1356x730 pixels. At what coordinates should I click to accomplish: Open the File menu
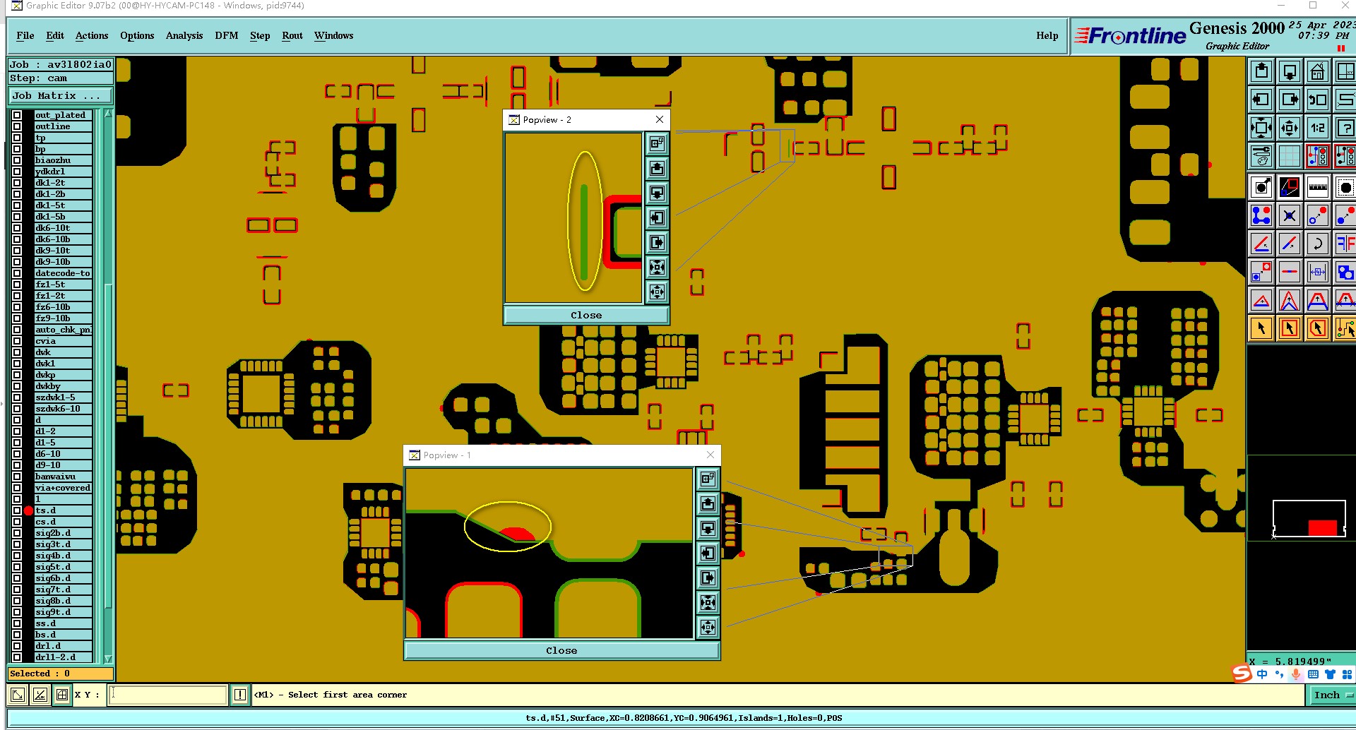[x=25, y=35]
